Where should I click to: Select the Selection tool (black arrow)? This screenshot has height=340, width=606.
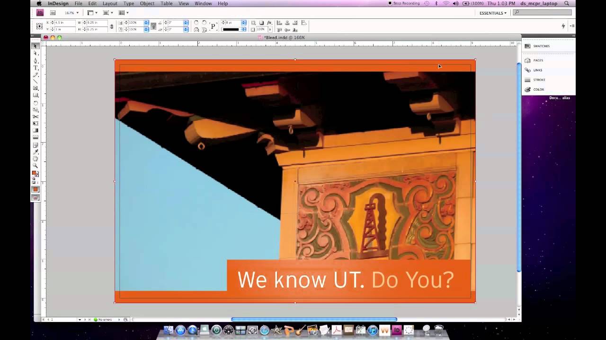tap(36, 46)
